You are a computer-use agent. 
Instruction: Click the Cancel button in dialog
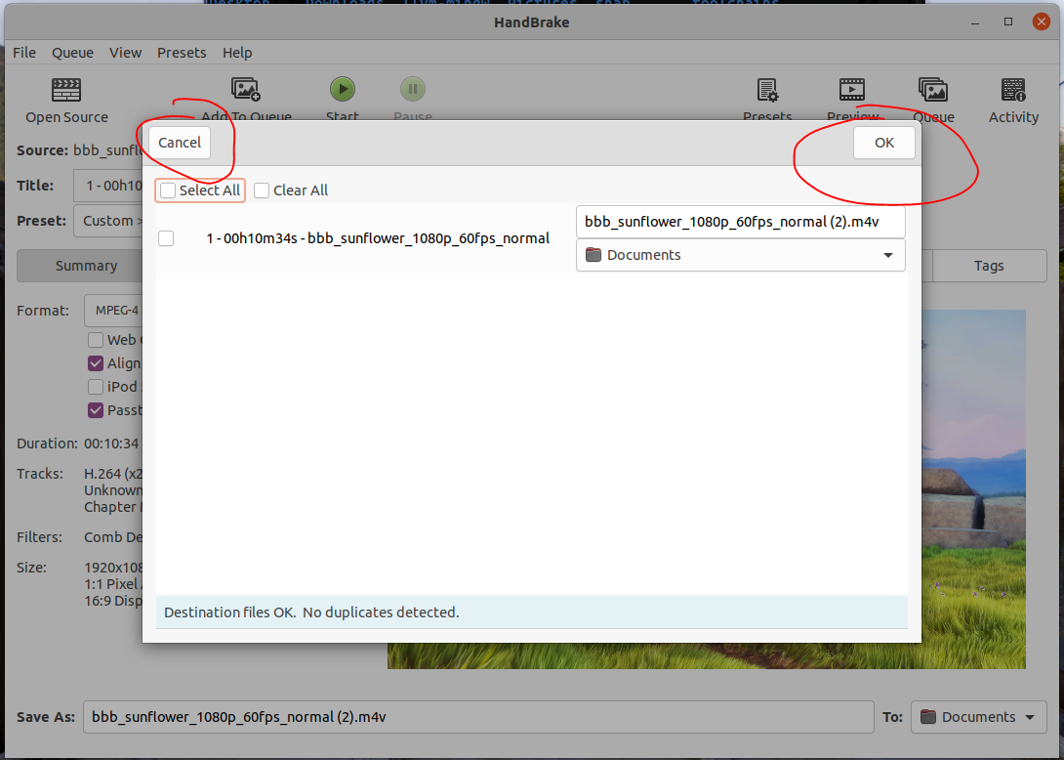tap(180, 143)
